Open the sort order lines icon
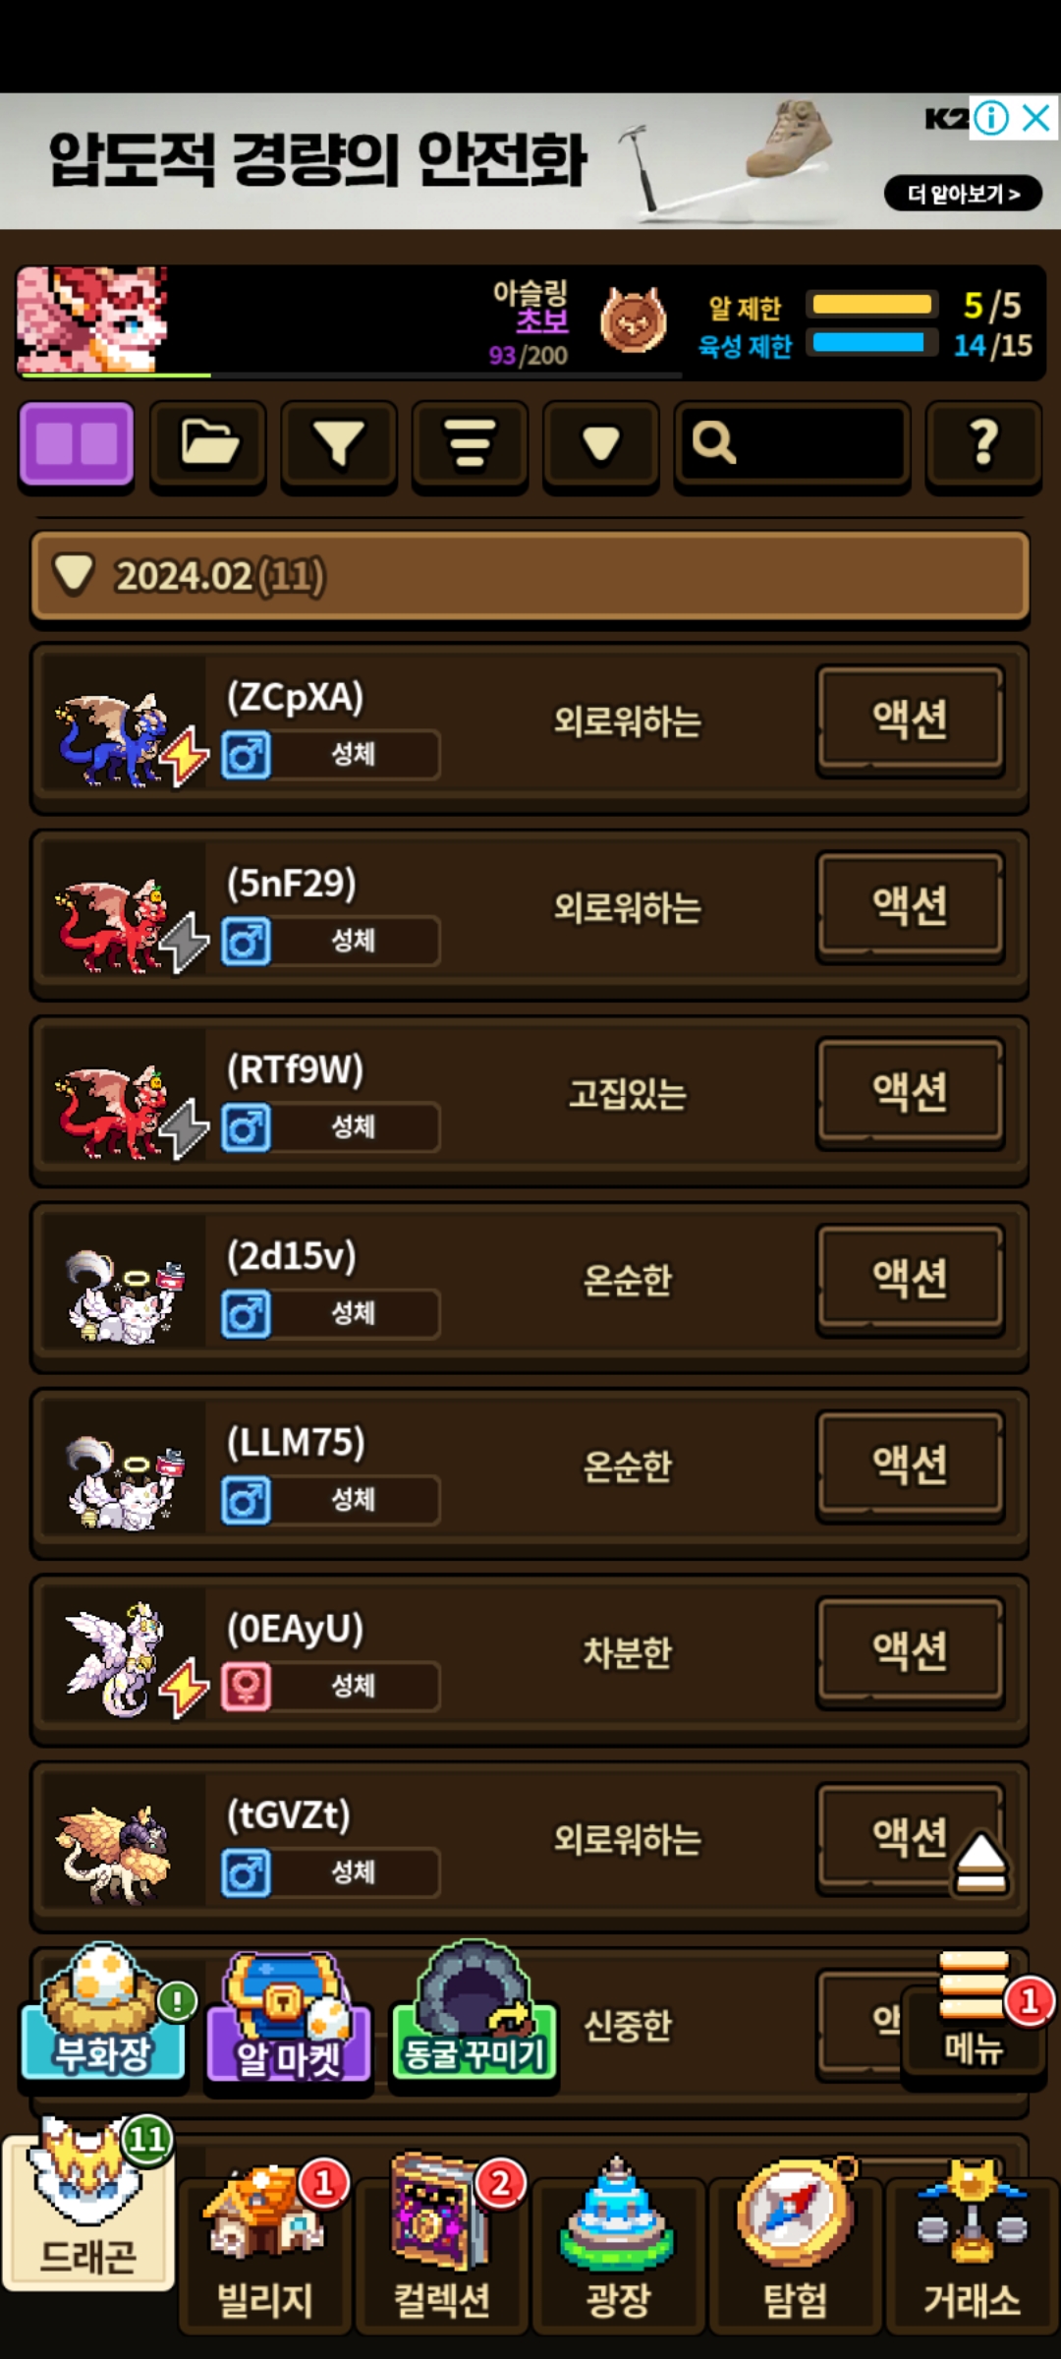This screenshot has width=1061, height=2359. tap(471, 444)
